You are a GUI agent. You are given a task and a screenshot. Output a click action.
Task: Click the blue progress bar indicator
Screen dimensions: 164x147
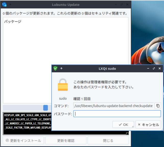point(45,108)
